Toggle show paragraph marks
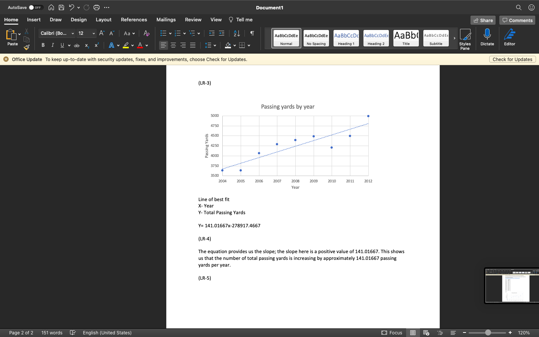The image size is (539, 337). click(x=252, y=33)
